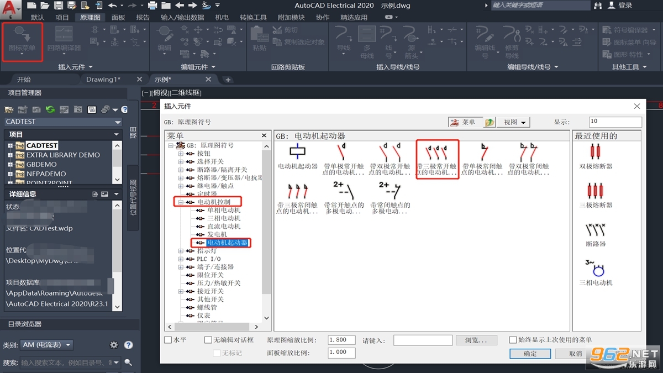Select 带常闭触点的多极电动 symbol
The height and width of the screenshot is (373, 663).
click(x=390, y=197)
